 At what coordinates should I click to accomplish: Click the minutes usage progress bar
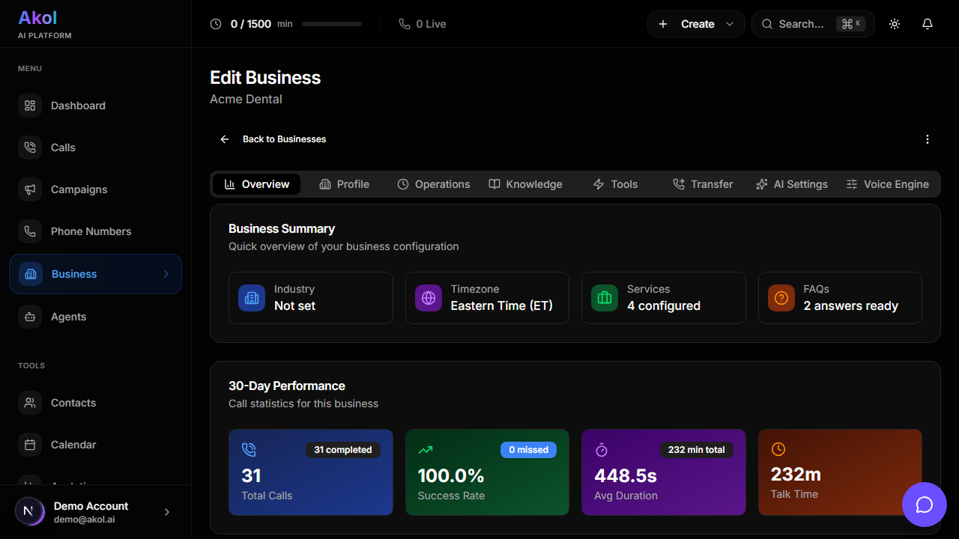(x=331, y=24)
